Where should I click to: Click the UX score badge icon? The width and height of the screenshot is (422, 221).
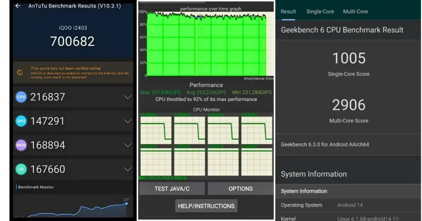click(21, 169)
